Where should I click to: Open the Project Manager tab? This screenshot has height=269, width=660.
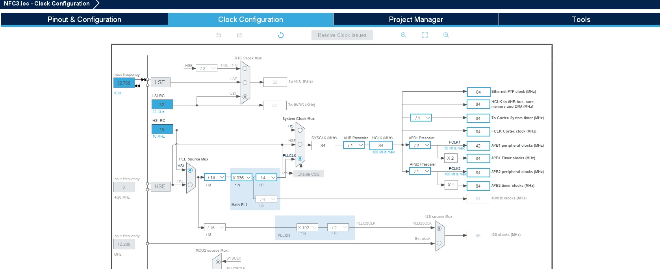416,19
